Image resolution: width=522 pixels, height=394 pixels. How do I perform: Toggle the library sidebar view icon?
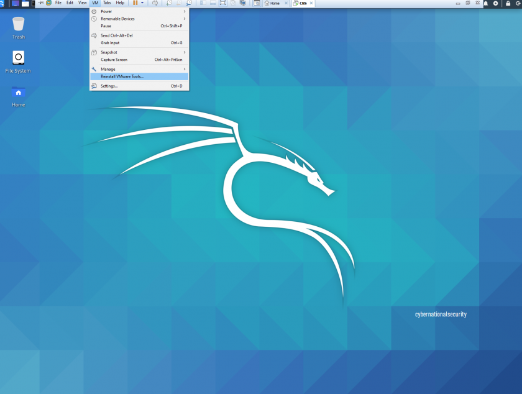pos(203,3)
